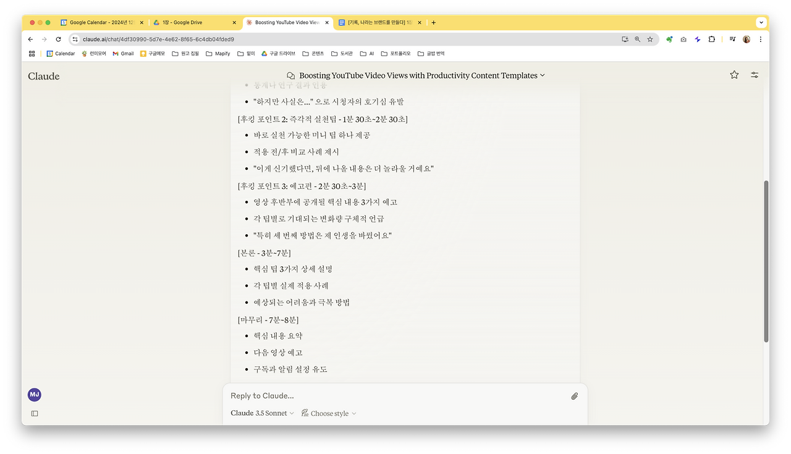Toggle the Claude sidebar panel icon

35,413
